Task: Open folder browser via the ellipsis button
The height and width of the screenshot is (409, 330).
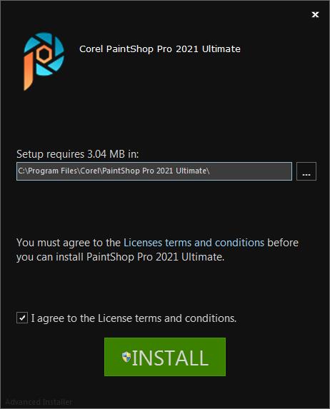Action: (306, 171)
